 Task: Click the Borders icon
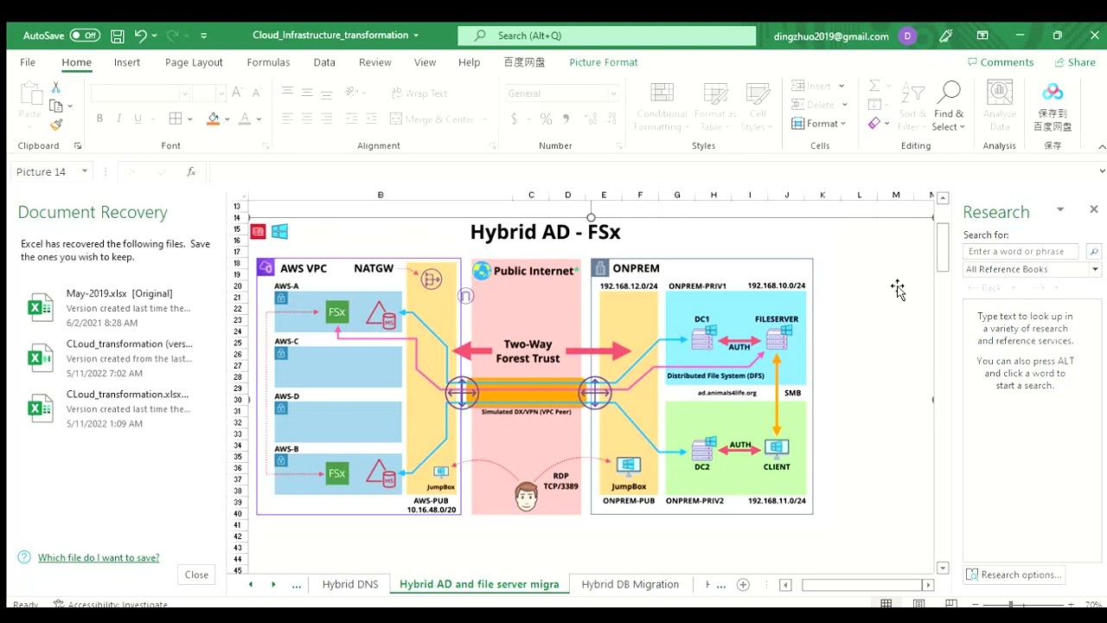coord(176,119)
